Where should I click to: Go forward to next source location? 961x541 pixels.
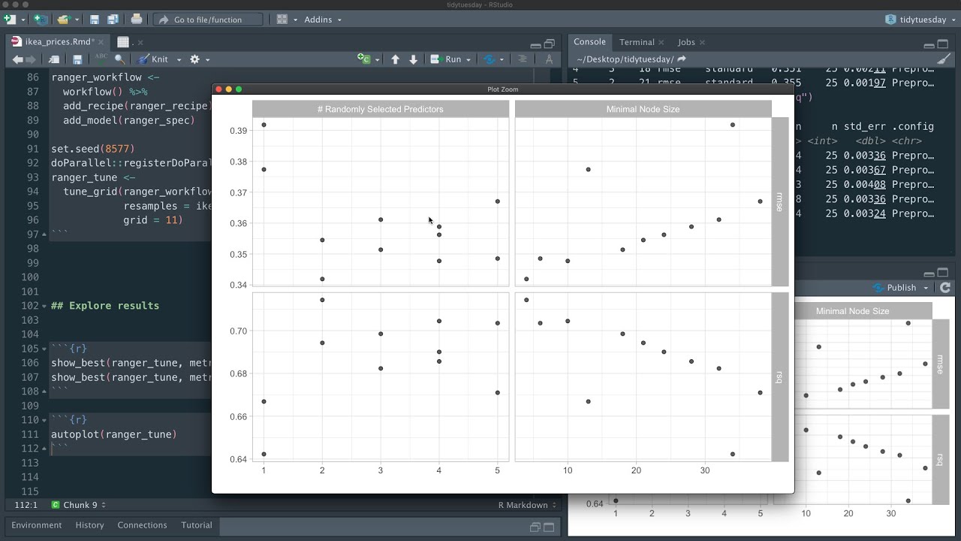pyautogui.click(x=32, y=59)
